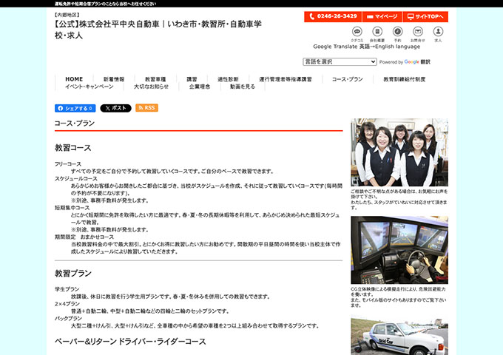Open the お問合せ envelope icon
The height and width of the screenshot is (355, 503).
[417, 32]
